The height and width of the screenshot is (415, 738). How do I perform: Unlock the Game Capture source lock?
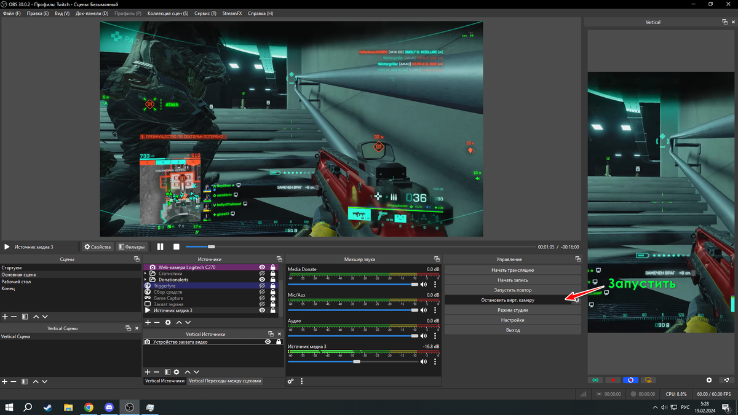pos(272,298)
